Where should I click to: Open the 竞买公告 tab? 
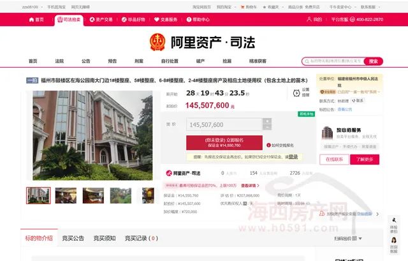pos(73,238)
